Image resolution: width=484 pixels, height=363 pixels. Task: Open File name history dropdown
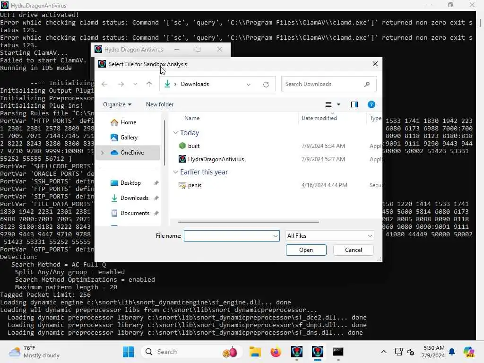coord(276,236)
